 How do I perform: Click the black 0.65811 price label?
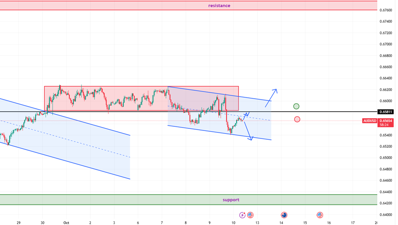coord(385,112)
